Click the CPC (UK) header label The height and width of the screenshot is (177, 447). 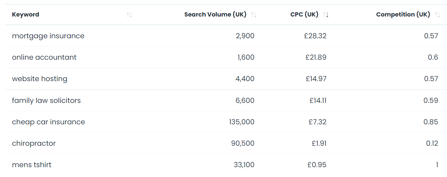(304, 15)
